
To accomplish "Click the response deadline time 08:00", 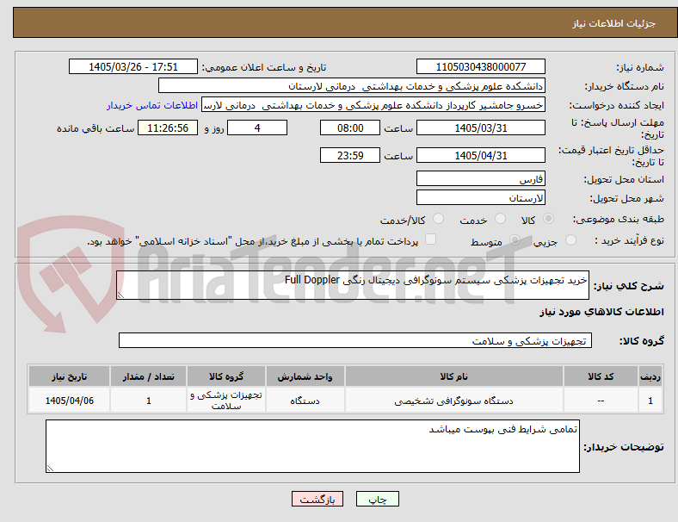I will click(350, 128).
